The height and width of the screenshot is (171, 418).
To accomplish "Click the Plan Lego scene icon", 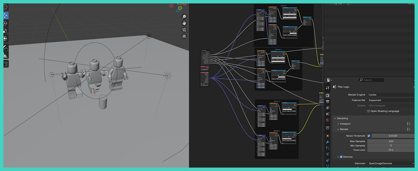I will [334, 87].
